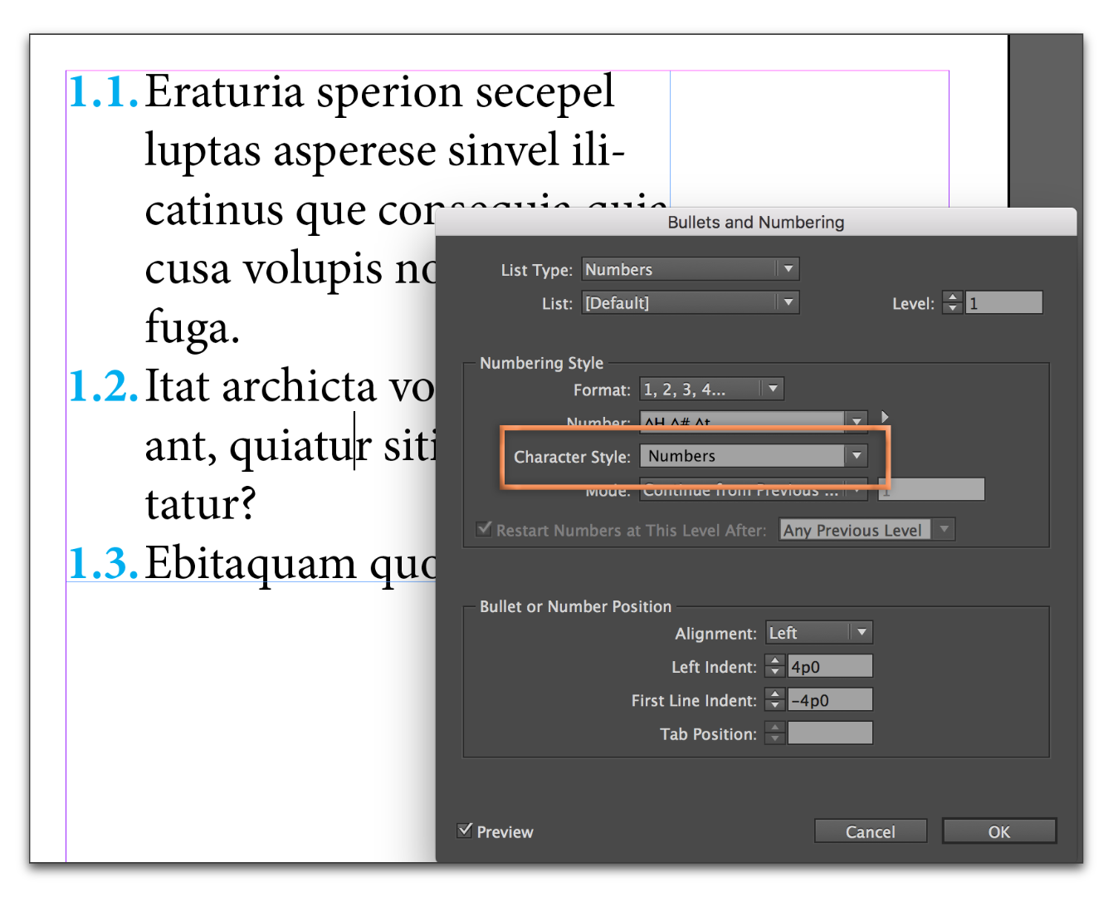Viewport: 1113px width, 897px height.
Task: Open the Character Style dropdown showing Numbers
Action: tap(856, 455)
